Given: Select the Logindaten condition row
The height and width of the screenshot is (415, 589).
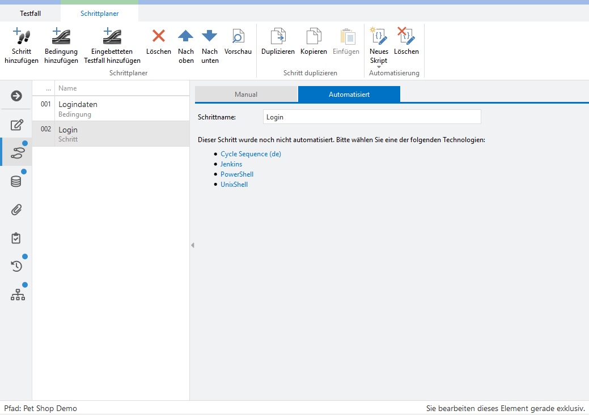Looking at the screenshot, I should 111,109.
